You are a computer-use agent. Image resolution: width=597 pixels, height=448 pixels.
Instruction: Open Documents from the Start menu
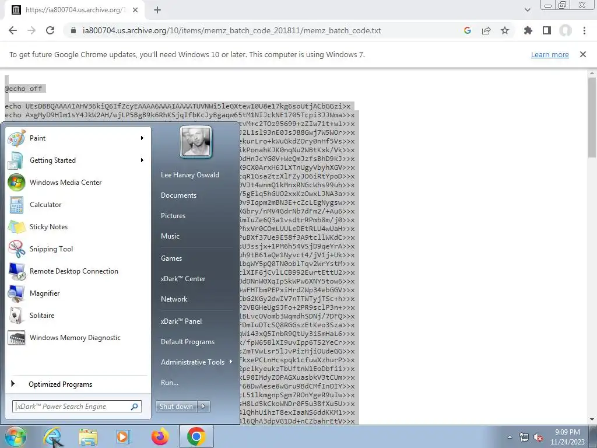tap(178, 195)
